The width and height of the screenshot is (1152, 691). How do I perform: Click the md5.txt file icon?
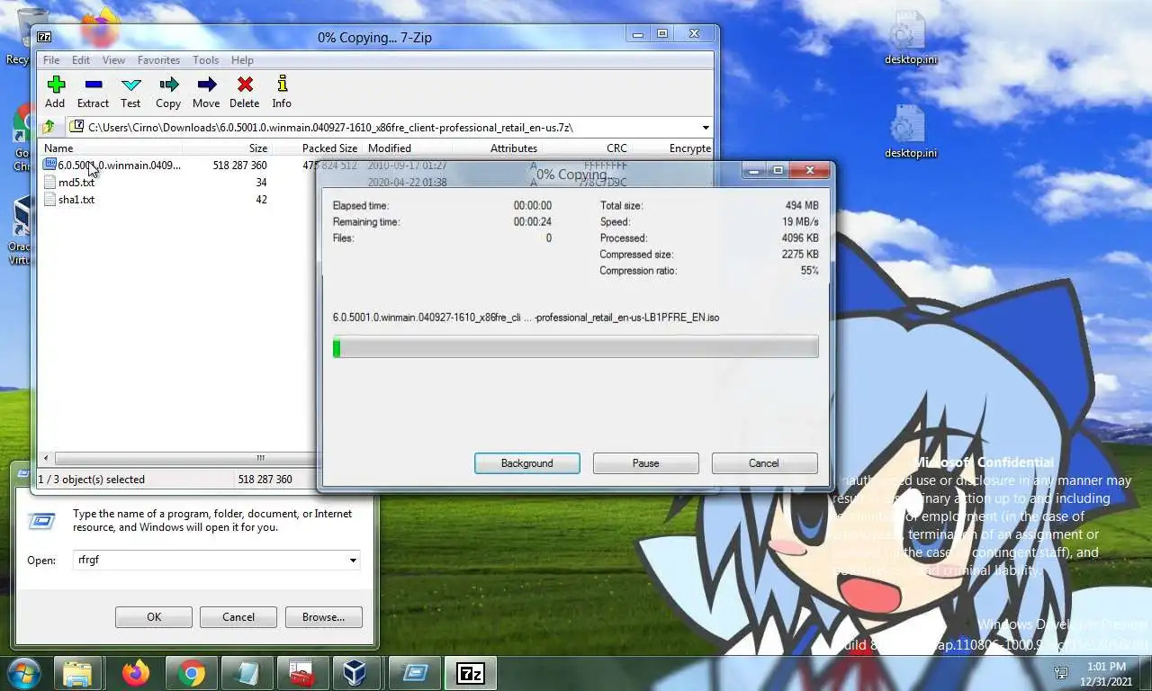(x=49, y=182)
